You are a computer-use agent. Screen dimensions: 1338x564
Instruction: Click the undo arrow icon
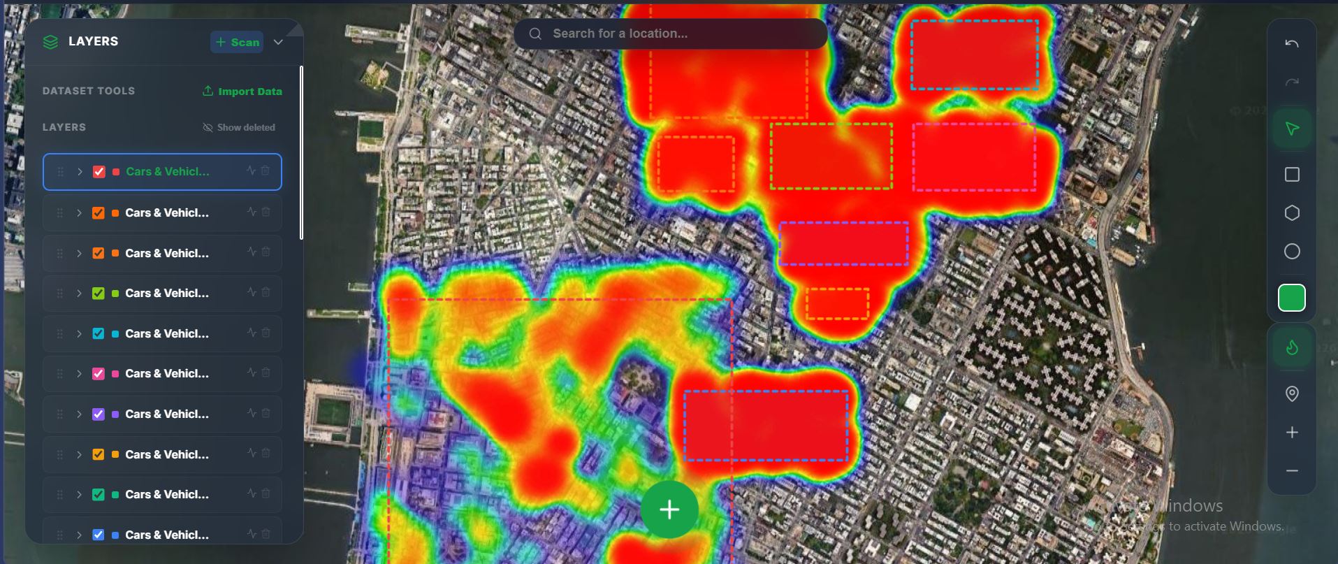click(1291, 44)
